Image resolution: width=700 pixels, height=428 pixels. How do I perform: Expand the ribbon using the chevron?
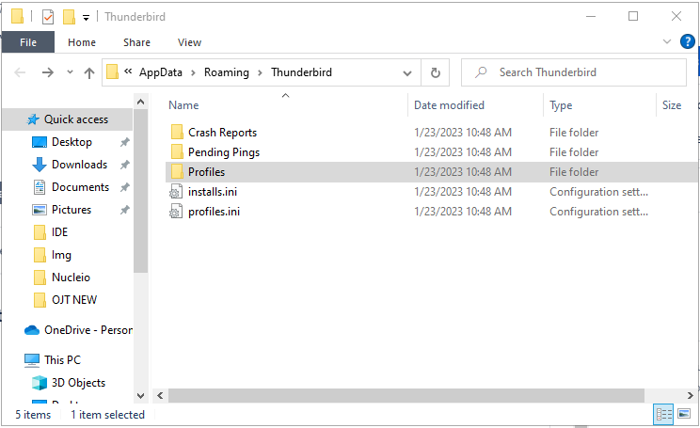point(667,41)
